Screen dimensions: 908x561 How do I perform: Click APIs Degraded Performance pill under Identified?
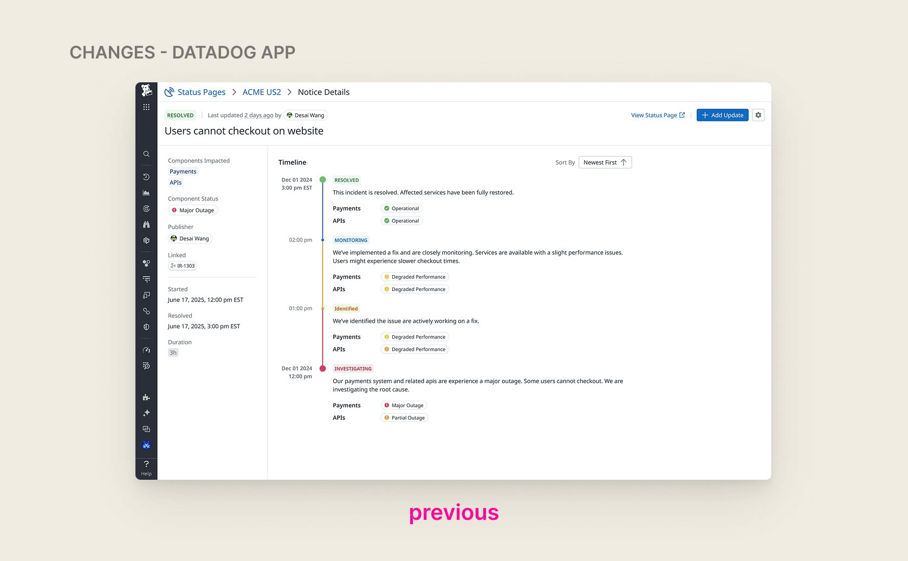(415, 350)
